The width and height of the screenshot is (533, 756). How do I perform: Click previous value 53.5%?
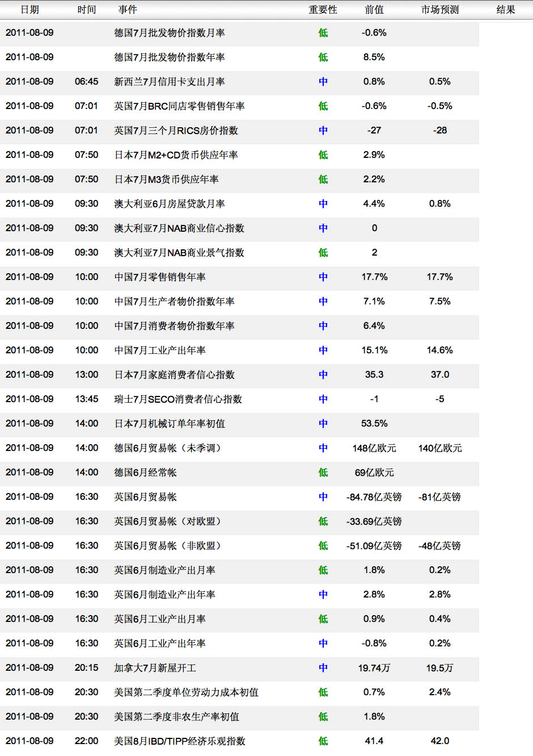click(374, 424)
